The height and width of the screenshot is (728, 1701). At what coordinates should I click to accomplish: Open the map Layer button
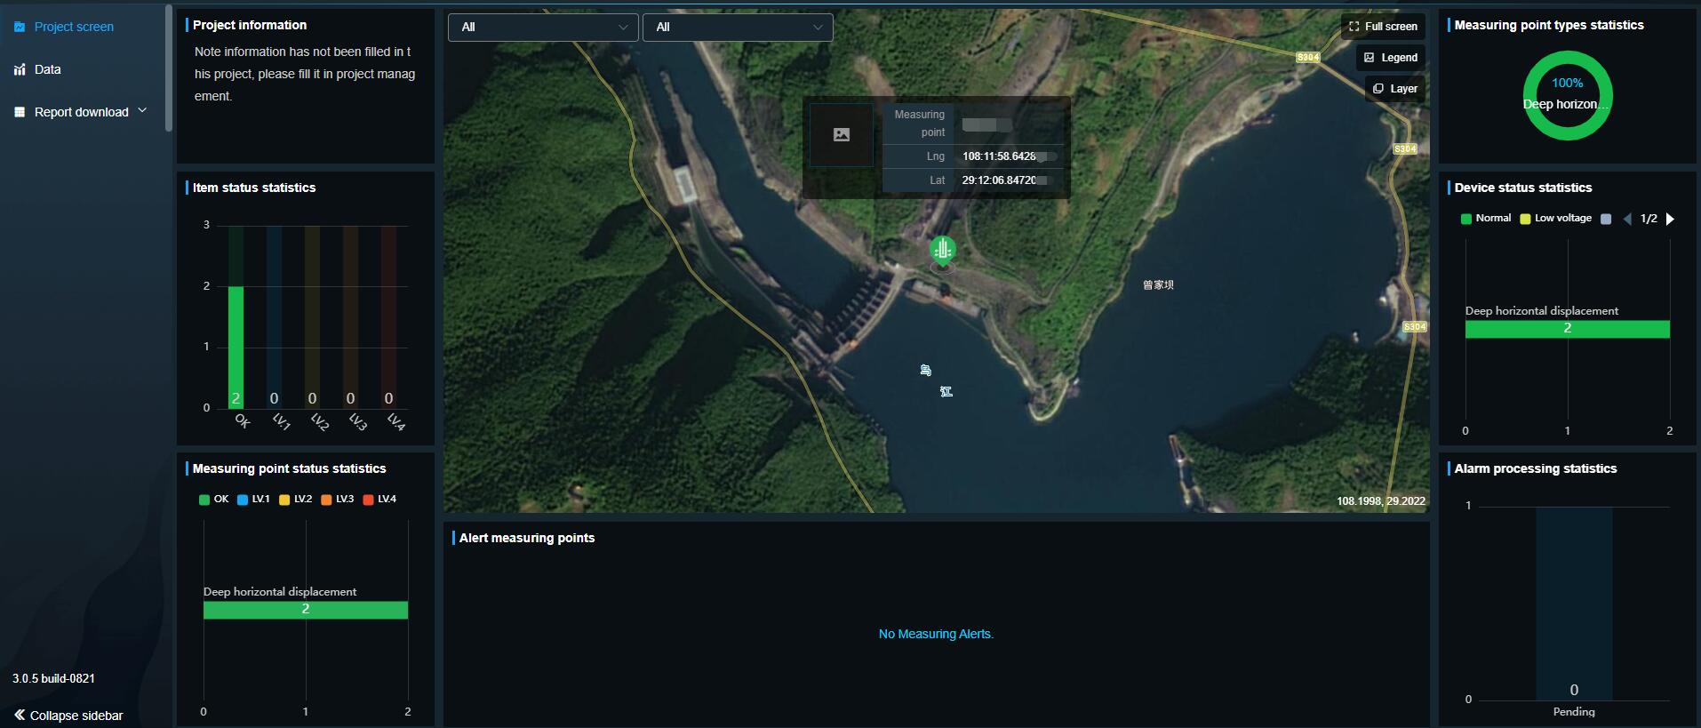[x=1395, y=89]
